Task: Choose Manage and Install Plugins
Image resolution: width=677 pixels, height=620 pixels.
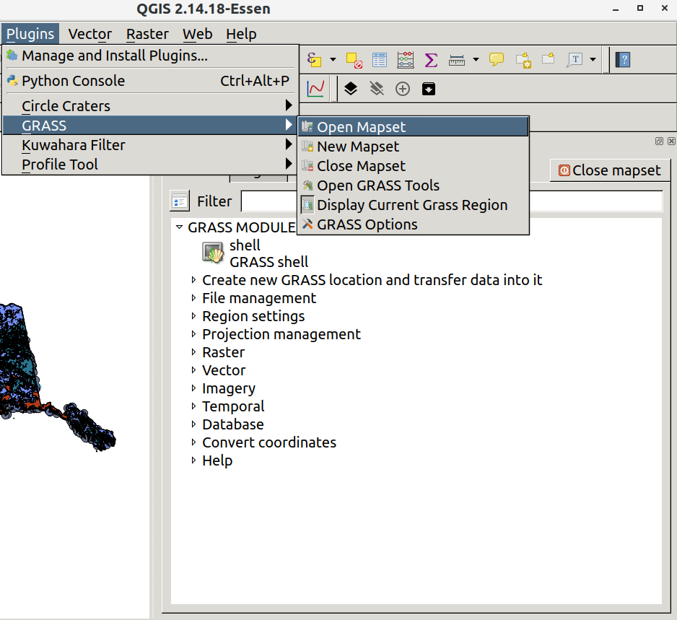Action: (x=150, y=56)
